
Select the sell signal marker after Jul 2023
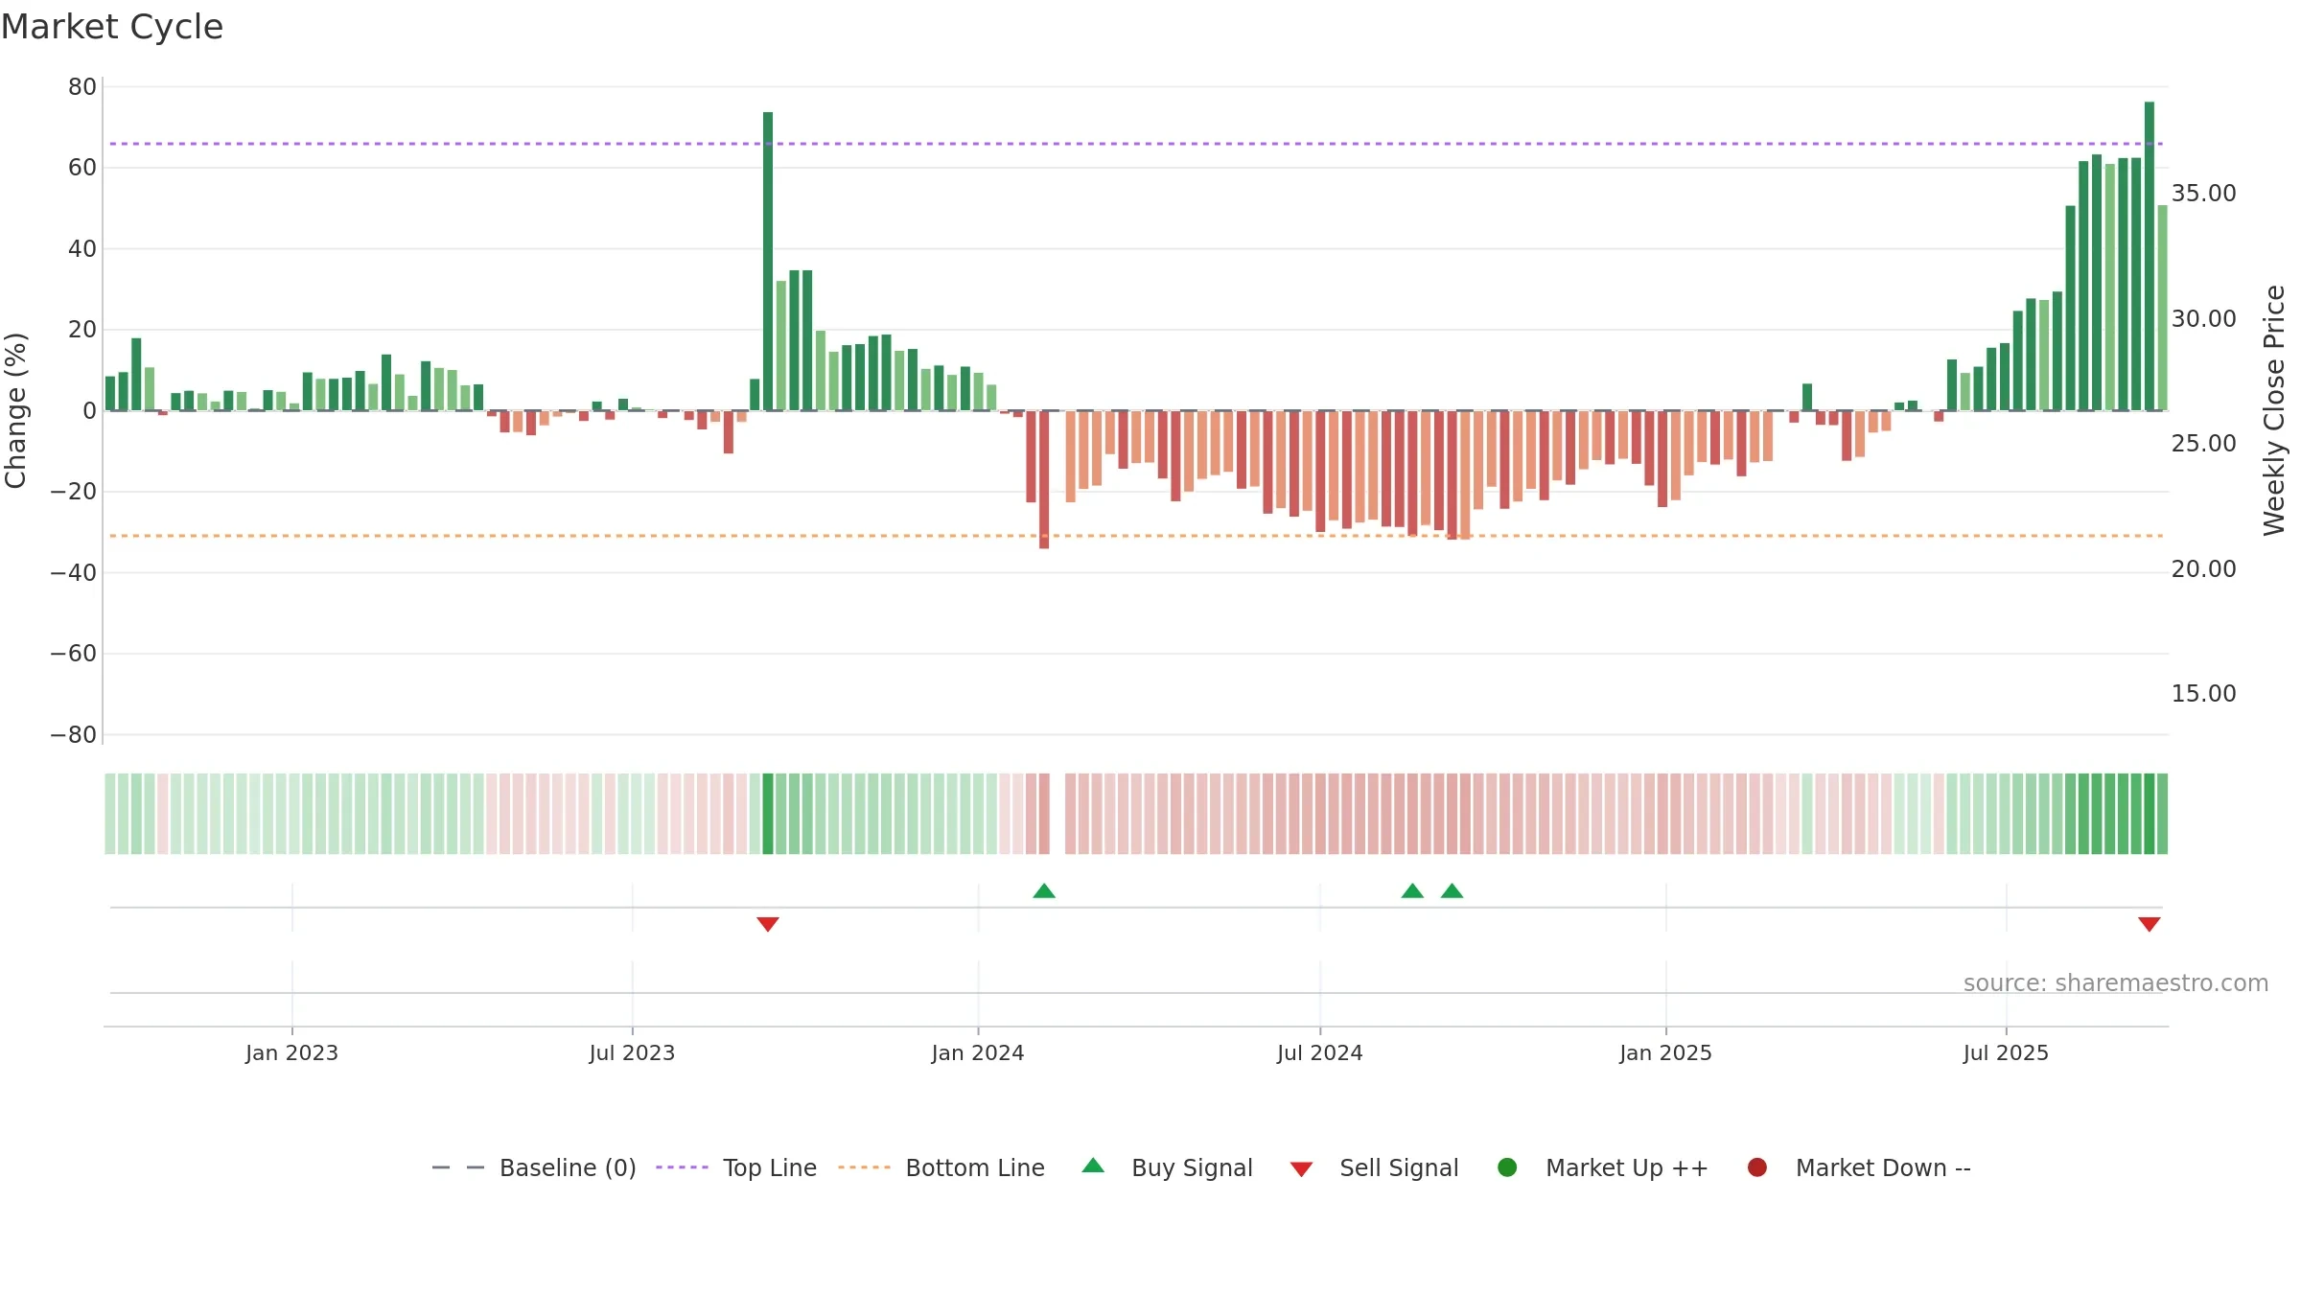[x=768, y=924]
